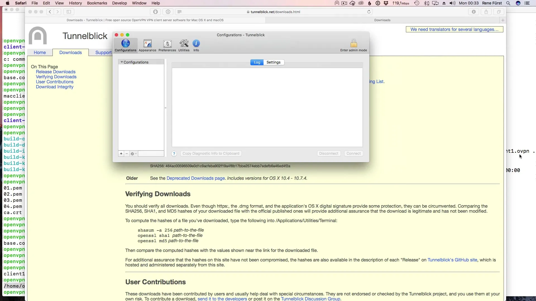Click the Disconnect button
The image size is (536, 301).
click(x=329, y=154)
